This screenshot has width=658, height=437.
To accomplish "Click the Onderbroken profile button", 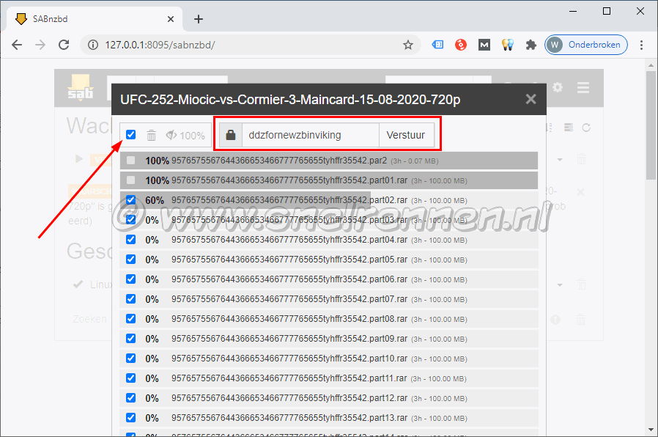I will 585,45.
